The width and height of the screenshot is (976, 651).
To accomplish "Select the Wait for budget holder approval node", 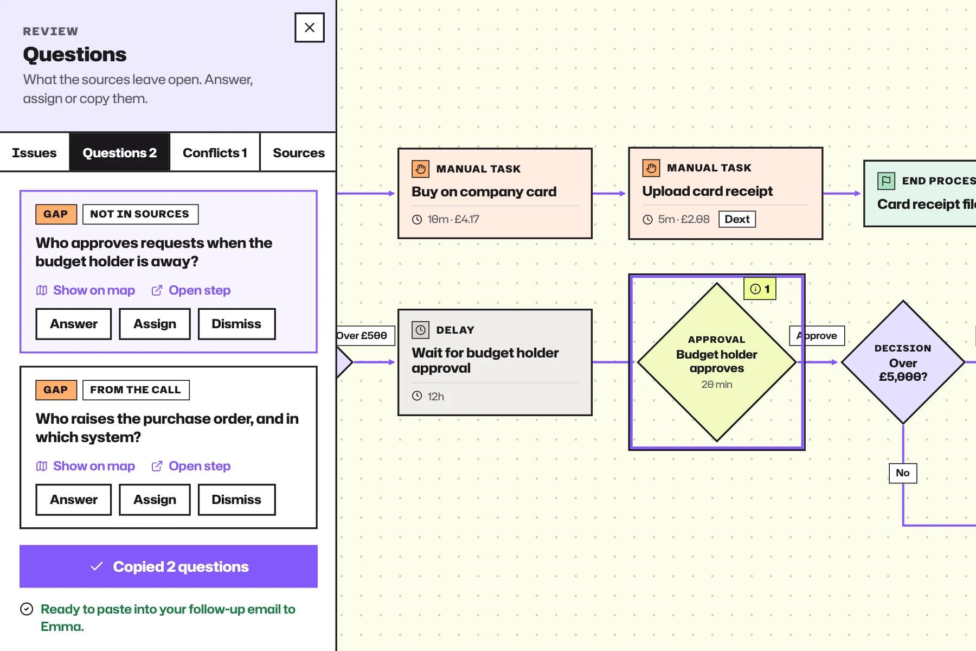I will click(495, 362).
